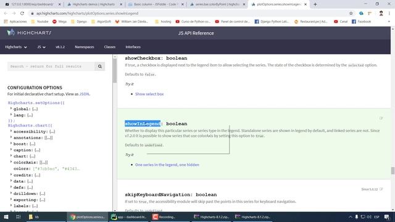This screenshot has width=395, height=222.
Task: Click the sidebar vertical scrollbar thumb
Action: point(115,71)
